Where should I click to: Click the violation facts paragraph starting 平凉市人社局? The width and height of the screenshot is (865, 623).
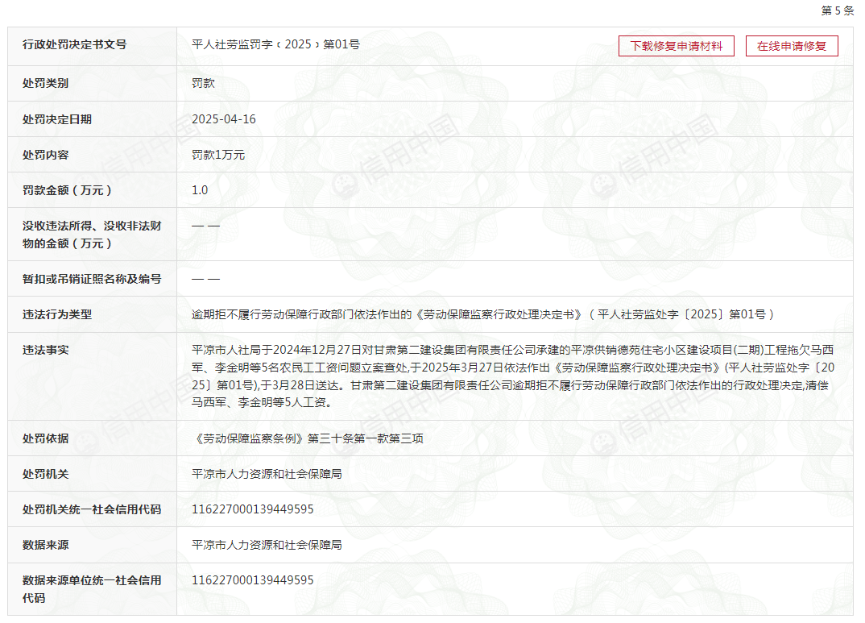[513, 376]
